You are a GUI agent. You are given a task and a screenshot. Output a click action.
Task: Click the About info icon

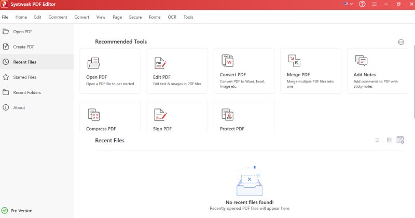click(x=6, y=107)
